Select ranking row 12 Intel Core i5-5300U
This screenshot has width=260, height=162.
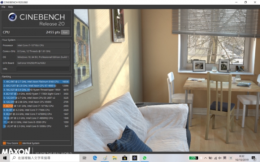[36, 126]
